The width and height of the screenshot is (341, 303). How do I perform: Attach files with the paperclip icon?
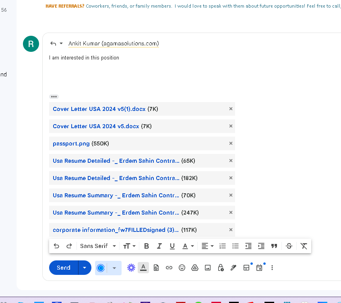(156, 268)
